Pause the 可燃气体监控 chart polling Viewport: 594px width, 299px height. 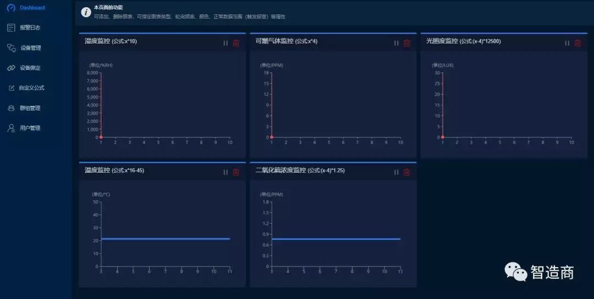396,43
